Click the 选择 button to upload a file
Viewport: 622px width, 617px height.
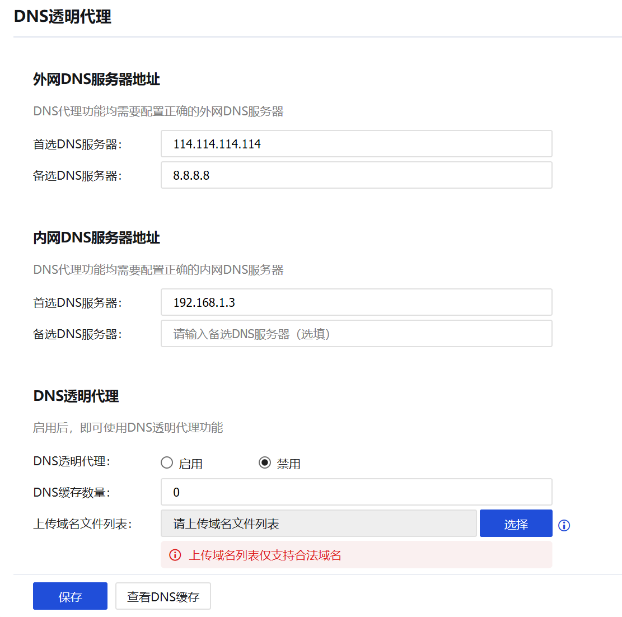tap(516, 523)
